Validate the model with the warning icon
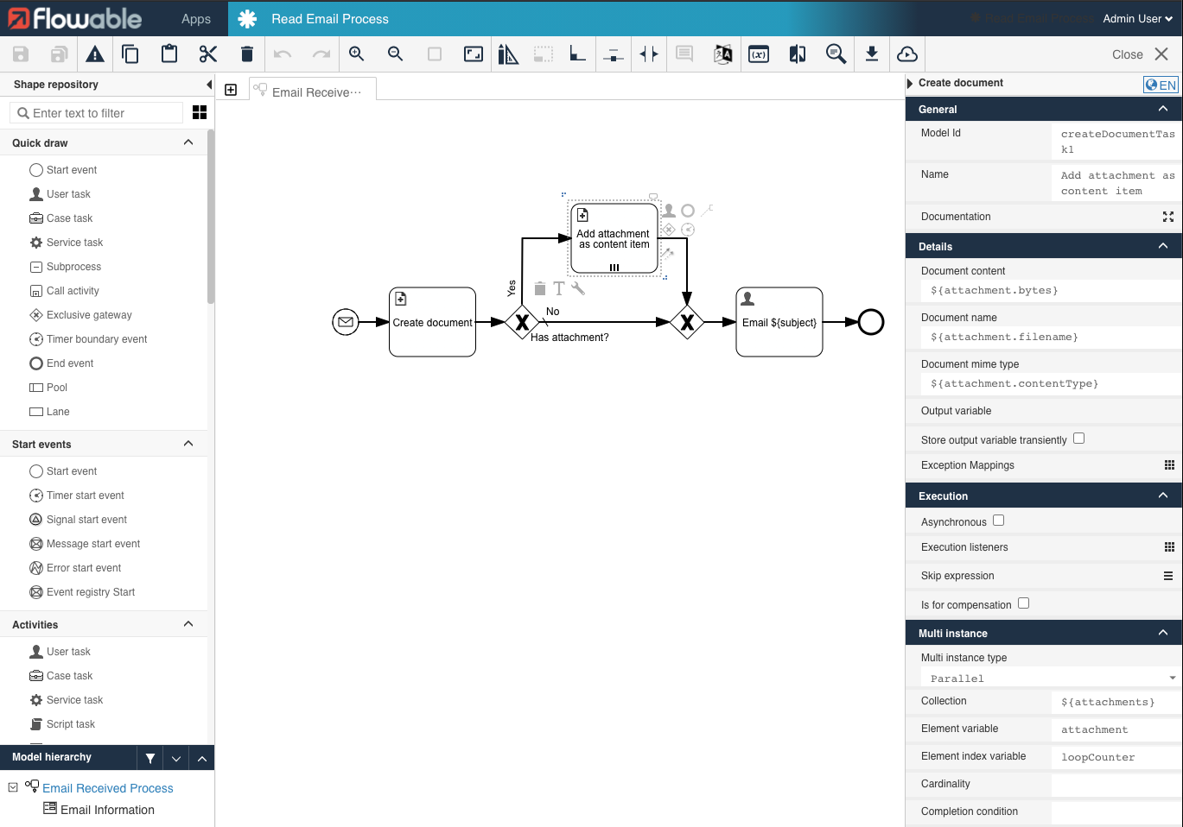 point(95,54)
